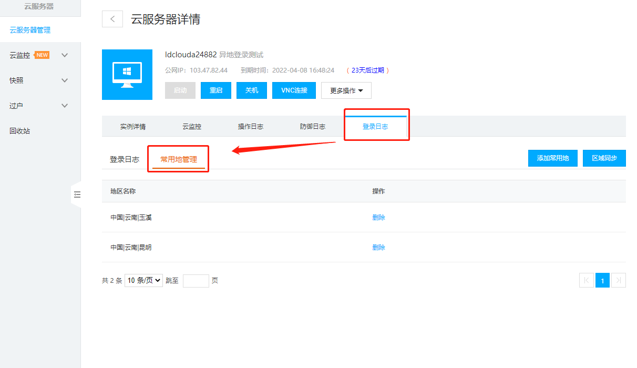The image size is (637, 368).
Task: Restart the server with 重启
Action: [215, 90]
